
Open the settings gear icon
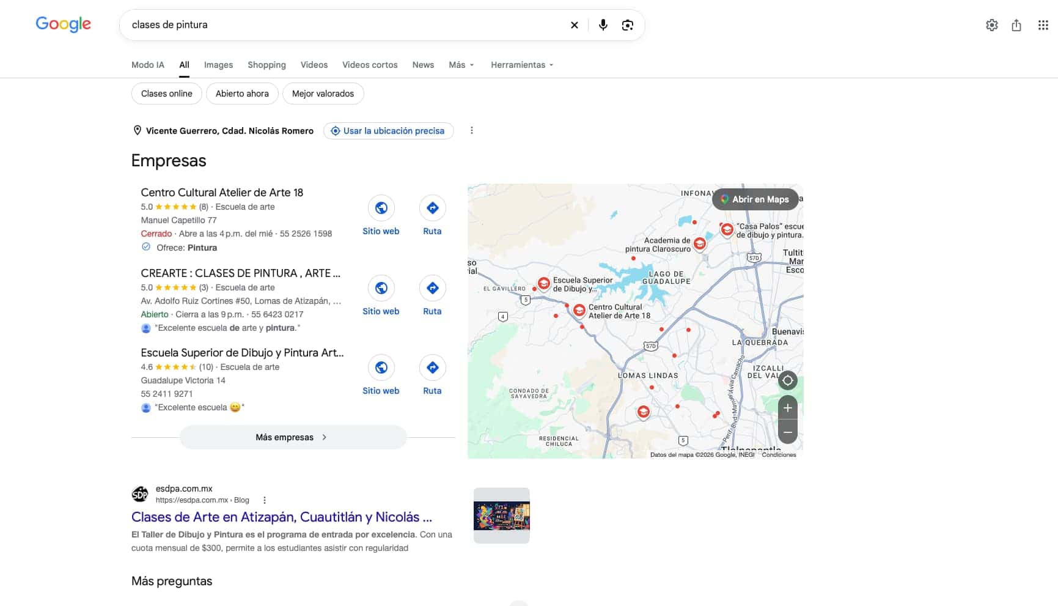click(x=991, y=25)
